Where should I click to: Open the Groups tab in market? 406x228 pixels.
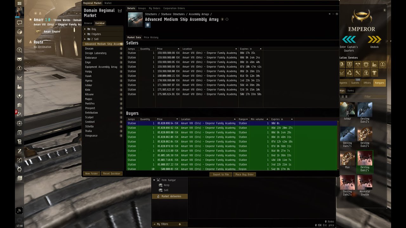(x=142, y=8)
